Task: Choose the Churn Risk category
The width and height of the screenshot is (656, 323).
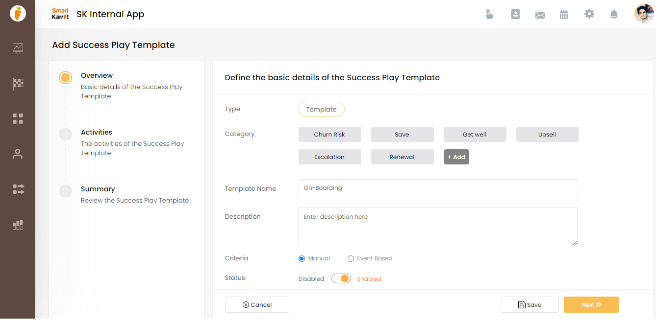Action: tap(330, 135)
